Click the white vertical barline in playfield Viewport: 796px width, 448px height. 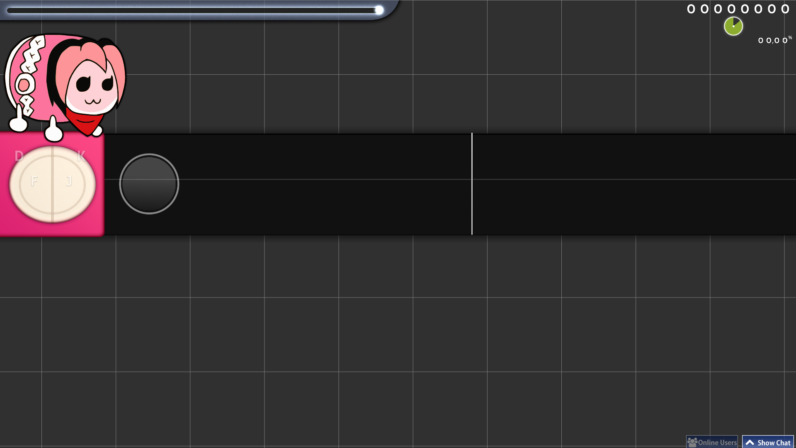pyautogui.click(x=472, y=184)
